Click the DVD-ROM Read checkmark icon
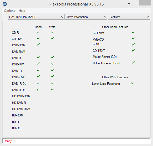The height and width of the screenshot is (146, 153). (38, 45)
